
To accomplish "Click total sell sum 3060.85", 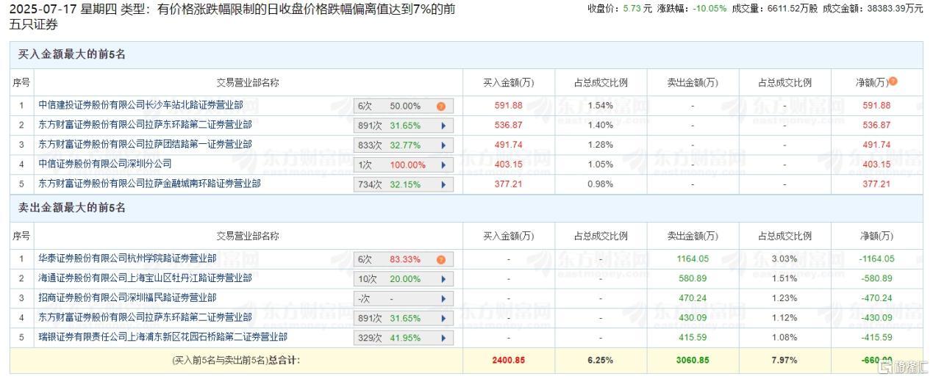I will (x=693, y=361).
